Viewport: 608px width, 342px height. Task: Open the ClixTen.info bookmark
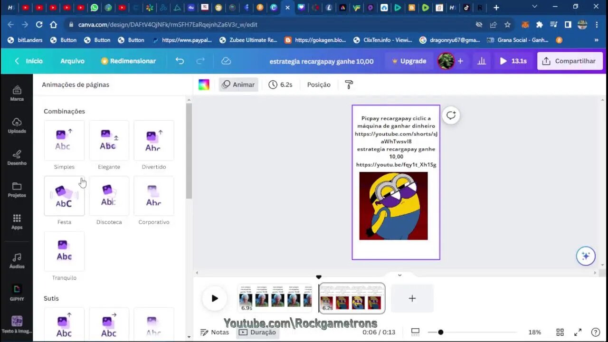click(382, 40)
